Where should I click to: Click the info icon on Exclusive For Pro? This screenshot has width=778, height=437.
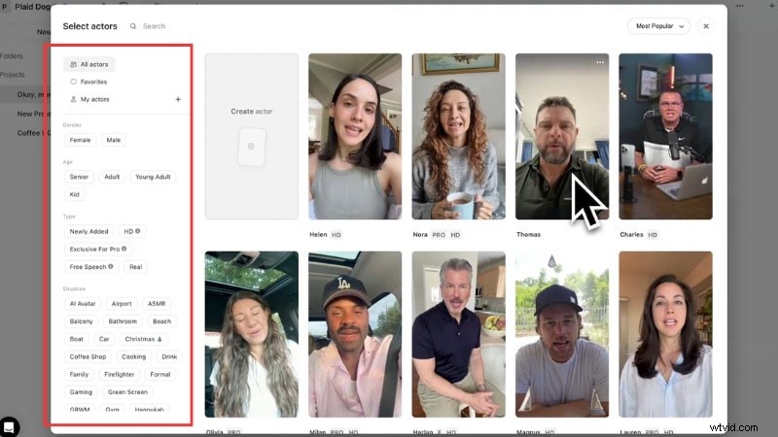point(124,249)
